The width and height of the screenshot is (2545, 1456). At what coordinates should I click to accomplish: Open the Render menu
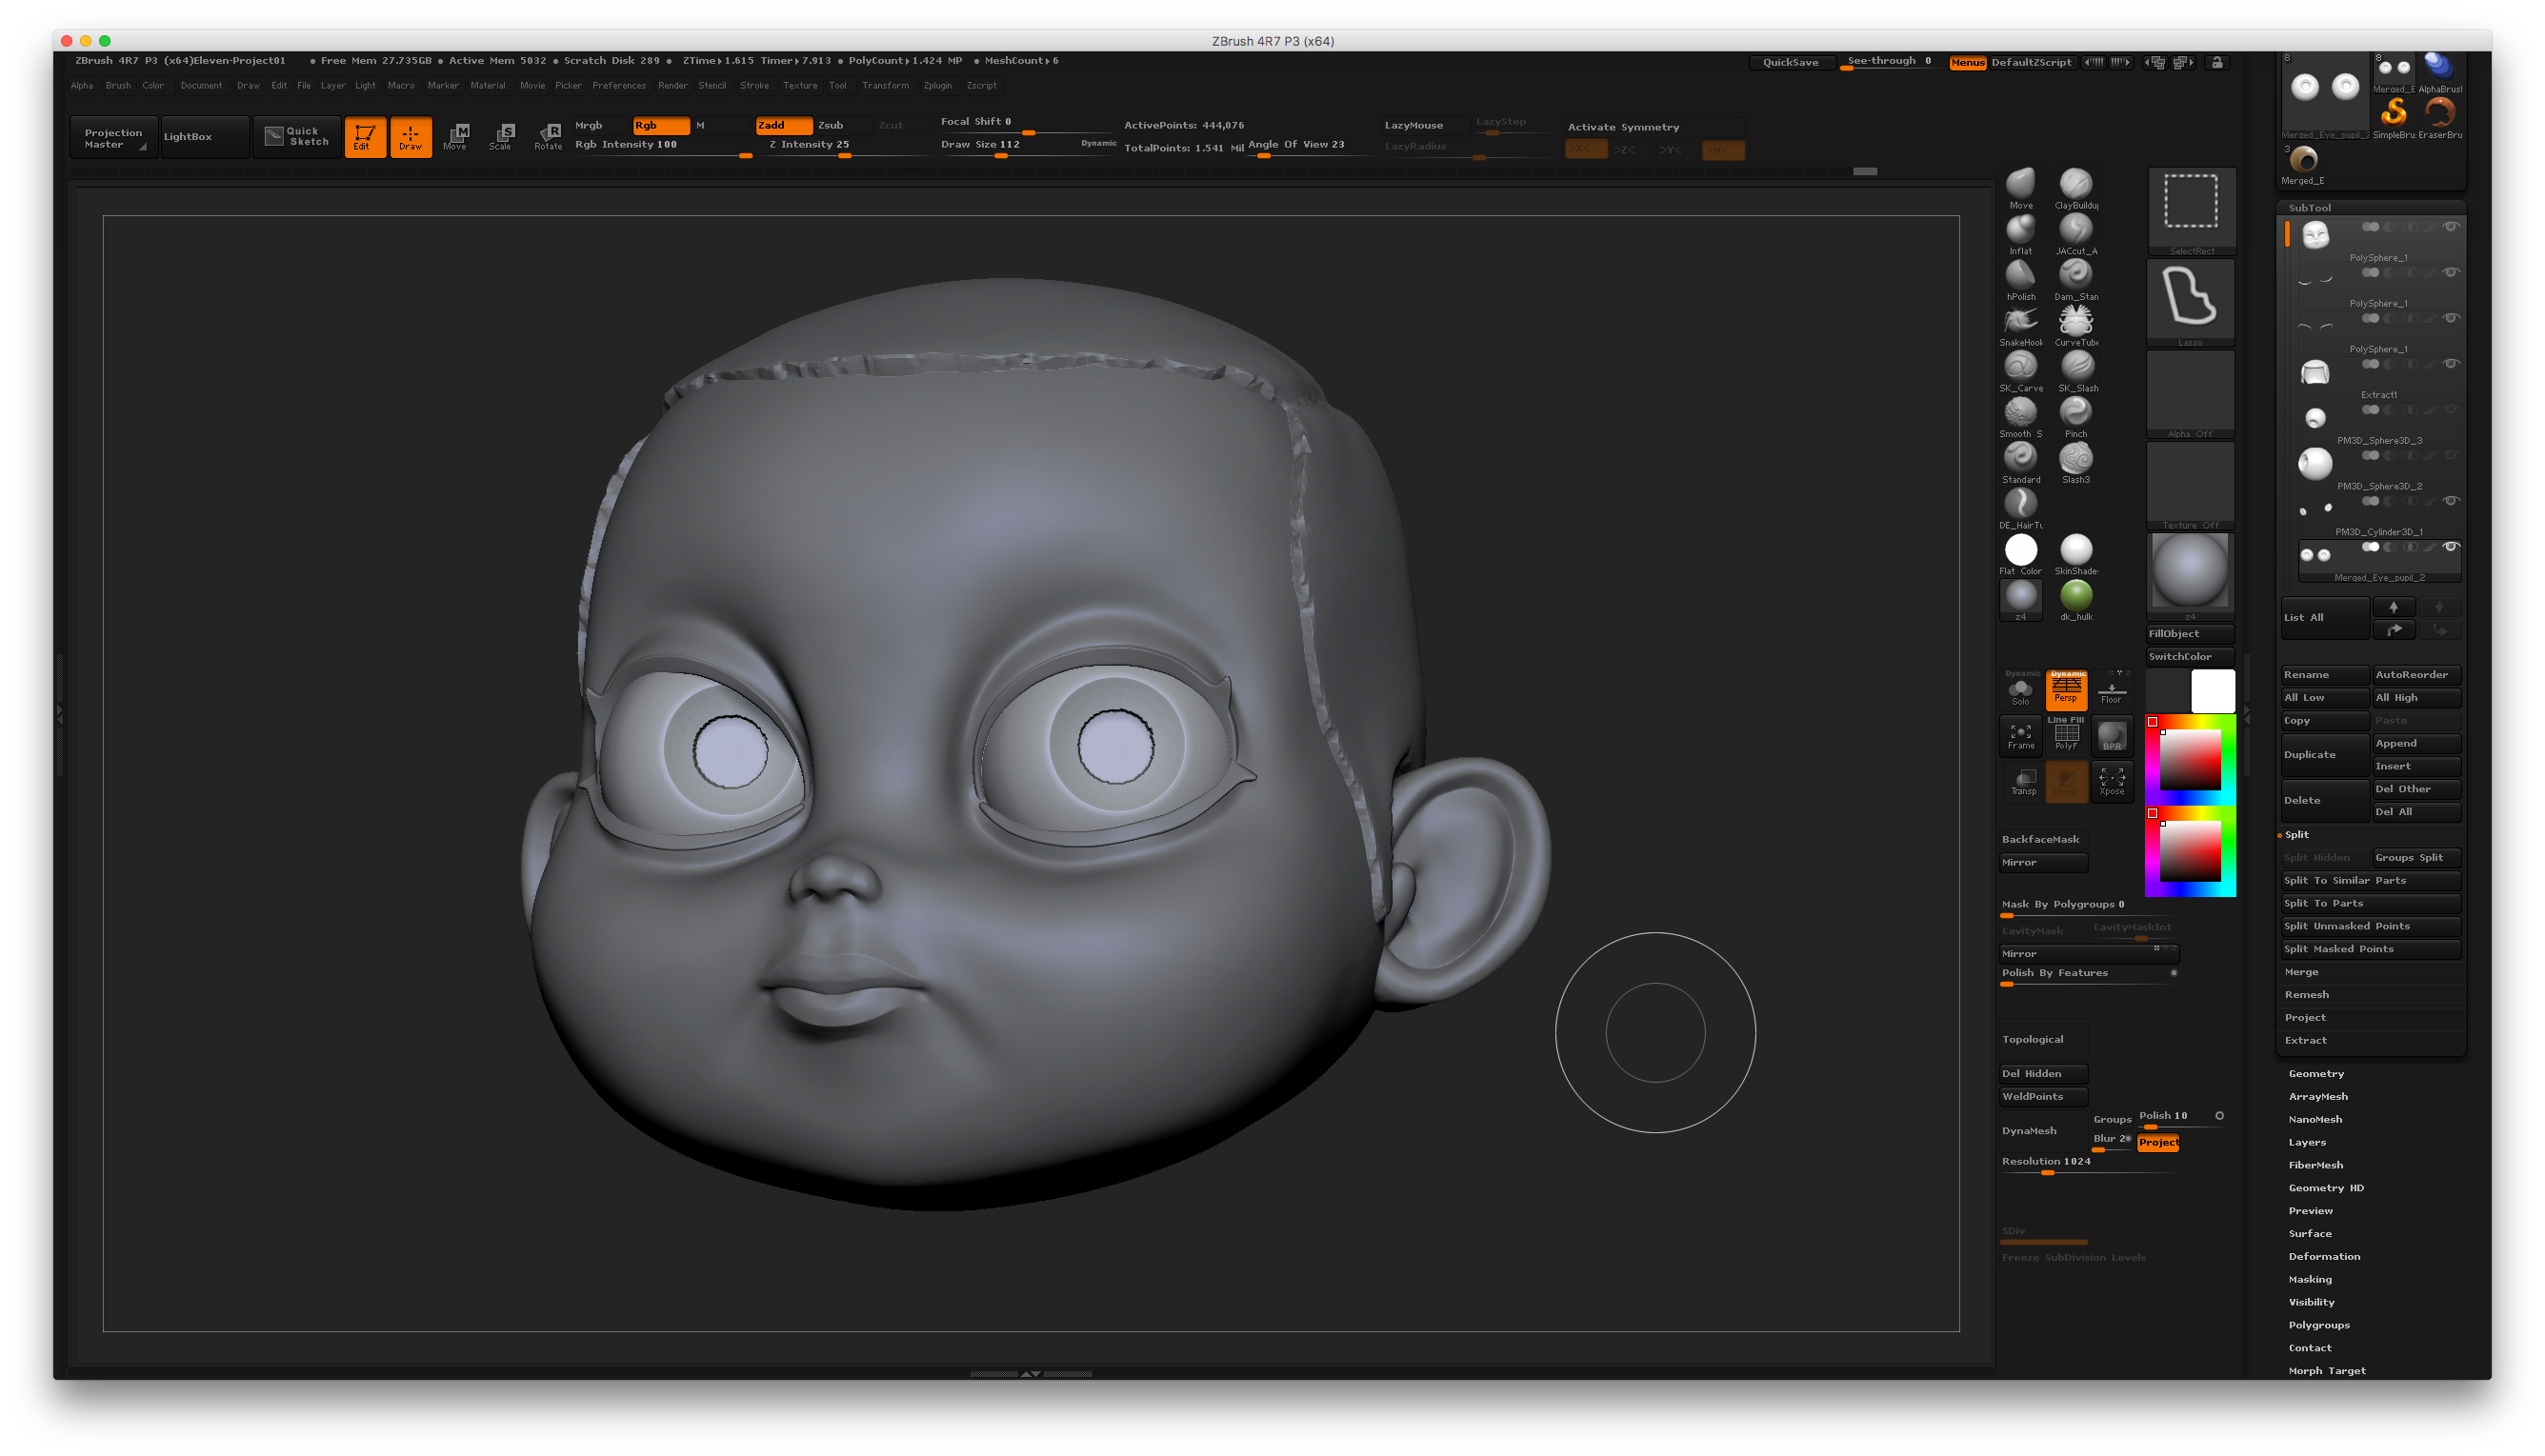(x=672, y=86)
